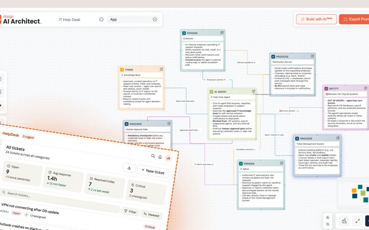Screen dimensions: 369x230
Task: Click the AI Architect logo
Action: (21, 19)
